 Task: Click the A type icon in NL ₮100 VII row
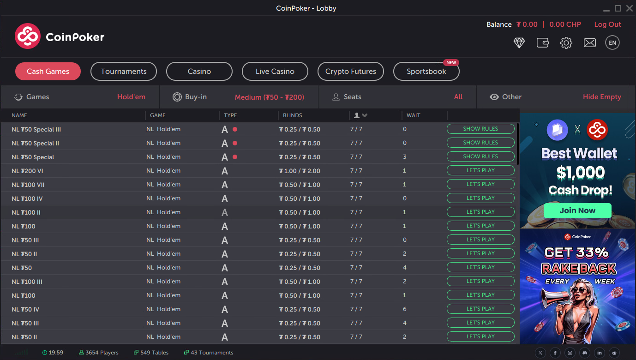pyautogui.click(x=225, y=185)
